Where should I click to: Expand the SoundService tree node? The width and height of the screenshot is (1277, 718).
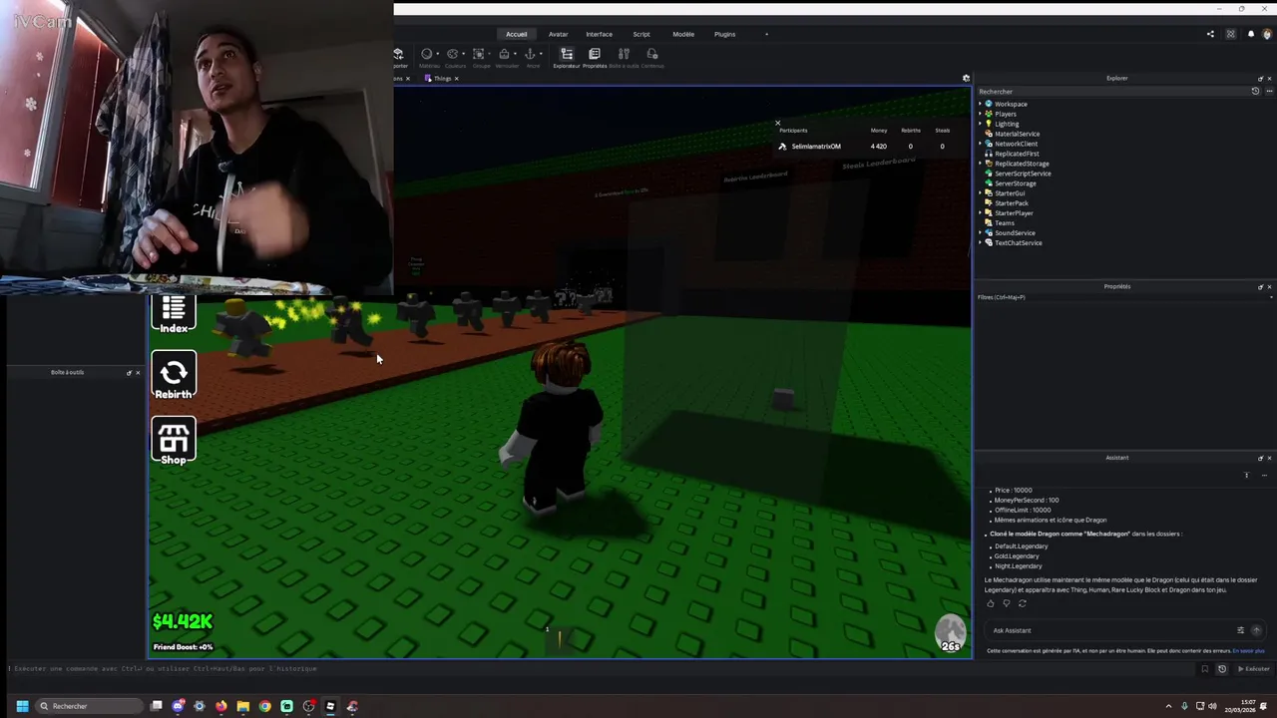click(981, 233)
